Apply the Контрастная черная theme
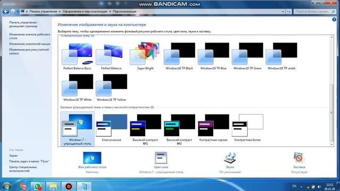This screenshot has width=340, height=191. [213, 128]
